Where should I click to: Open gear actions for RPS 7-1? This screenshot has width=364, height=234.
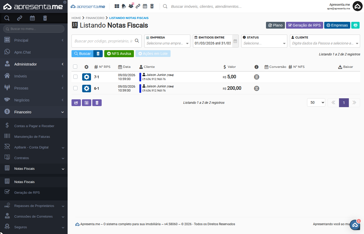pyautogui.click(x=87, y=77)
